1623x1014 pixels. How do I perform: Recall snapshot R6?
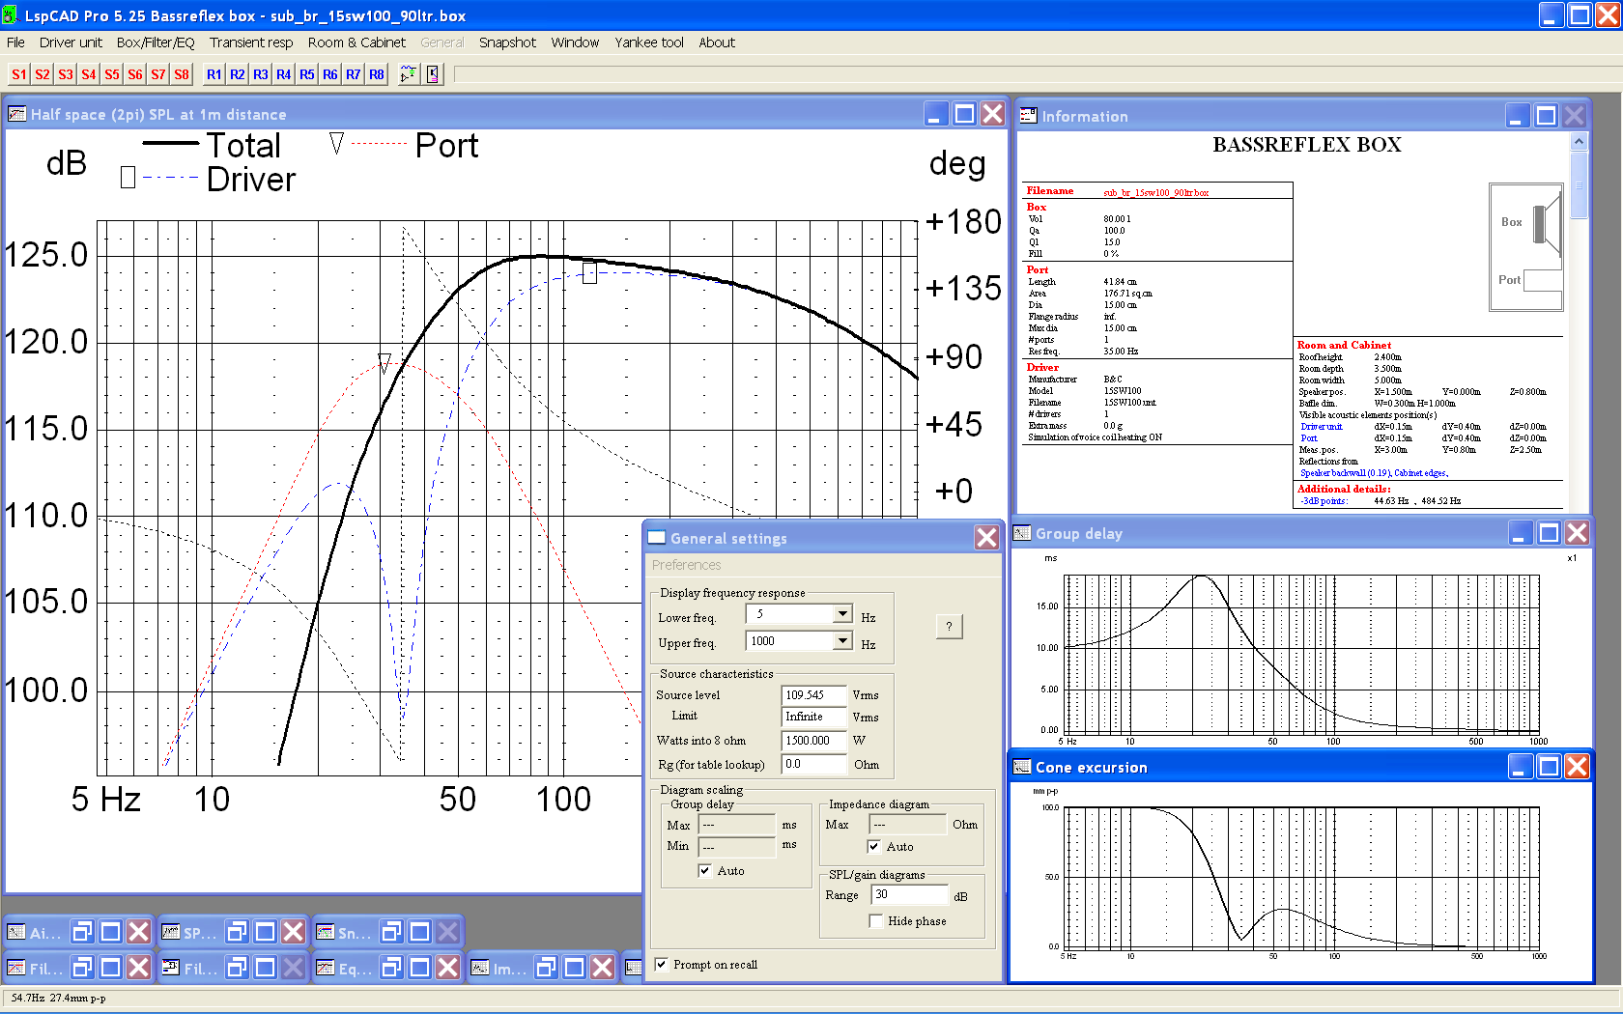coord(330,74)
